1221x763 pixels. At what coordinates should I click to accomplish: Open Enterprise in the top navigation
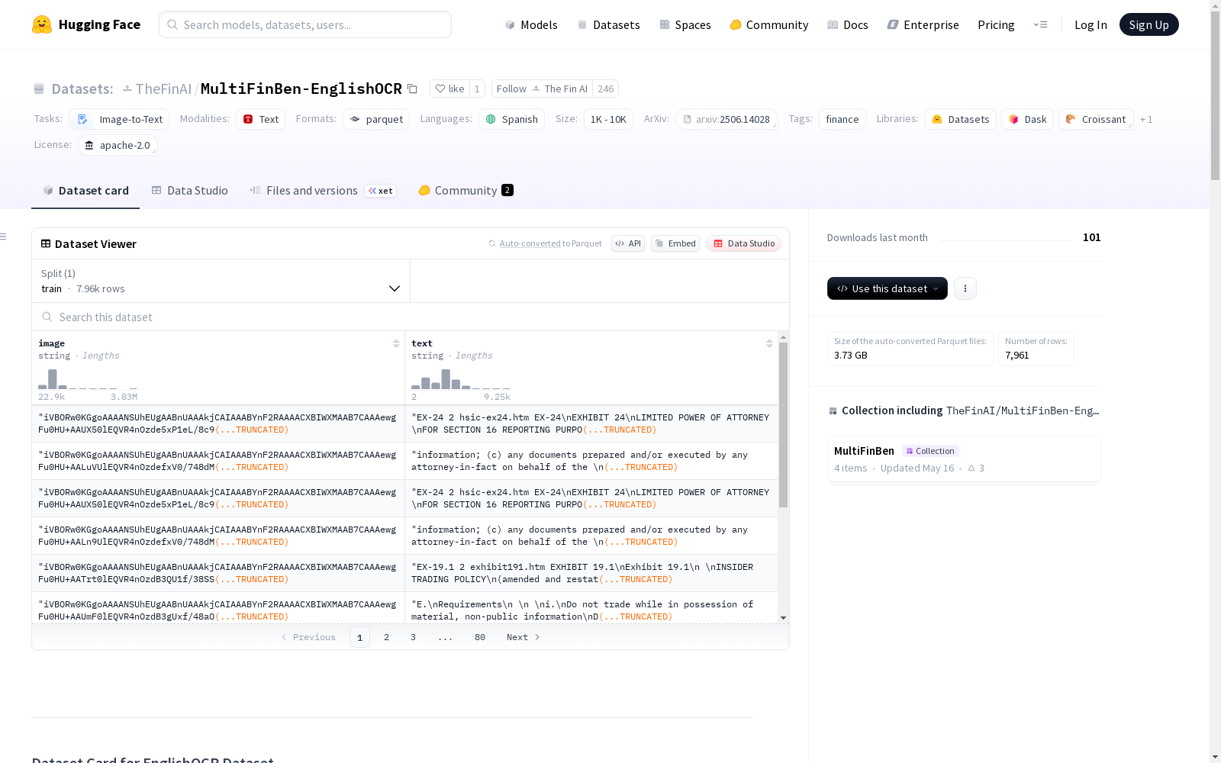click(x=923, y=24)
